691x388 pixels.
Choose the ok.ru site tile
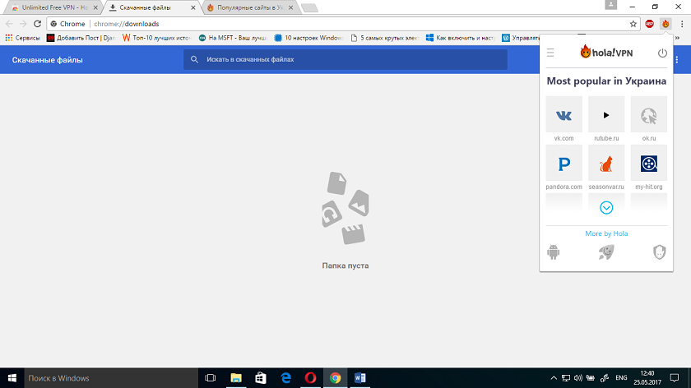tap(649, 115)
